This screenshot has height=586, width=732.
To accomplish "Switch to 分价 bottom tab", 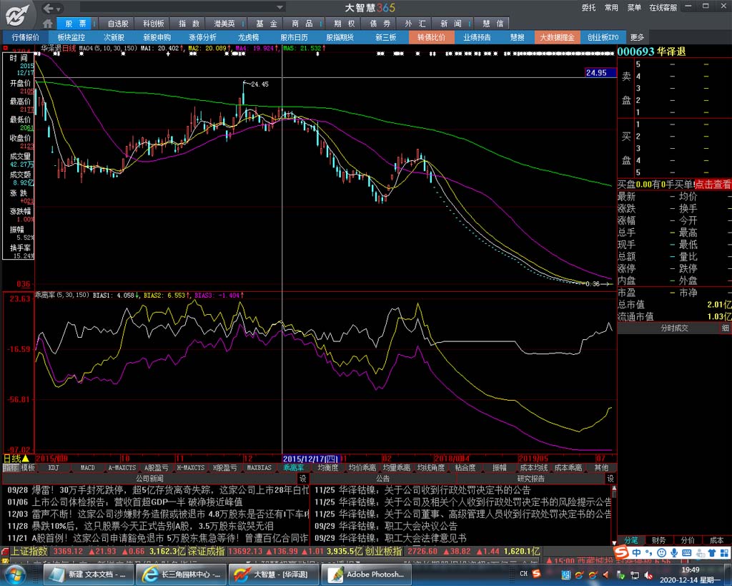I will click(687, 540).
